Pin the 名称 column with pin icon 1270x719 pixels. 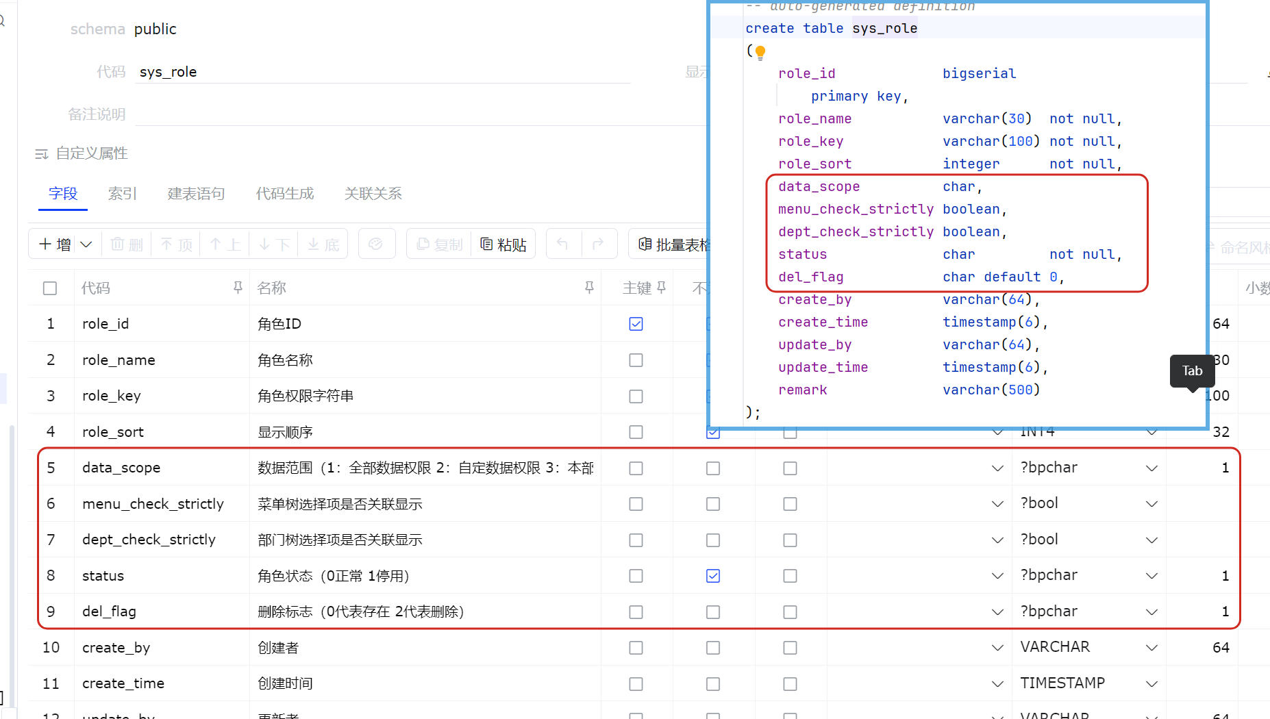coord(589,288)
